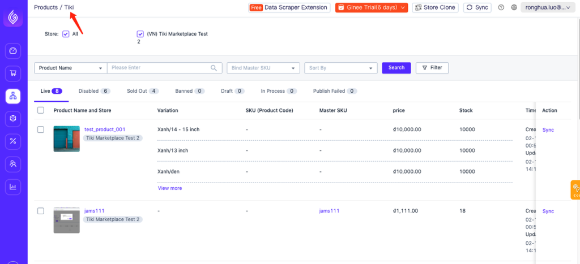Click the top Sync button
580x264 pixels.
pyautogui.click(x=477, y=7)
